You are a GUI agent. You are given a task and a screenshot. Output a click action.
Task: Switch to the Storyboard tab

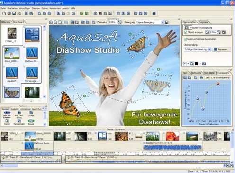[18, 22]
